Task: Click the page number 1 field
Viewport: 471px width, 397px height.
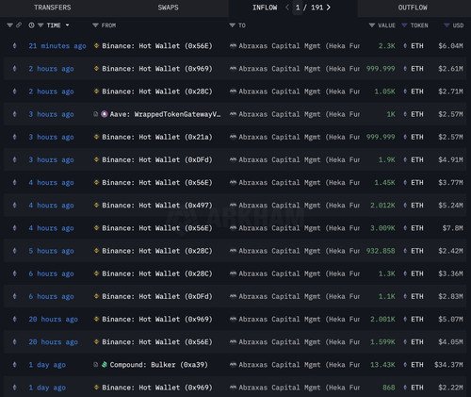Action: click(x=298, y=8)
